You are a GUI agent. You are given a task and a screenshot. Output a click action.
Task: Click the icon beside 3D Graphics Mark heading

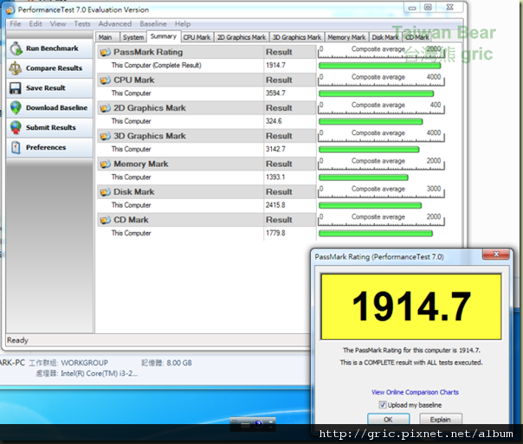point(105,137)
